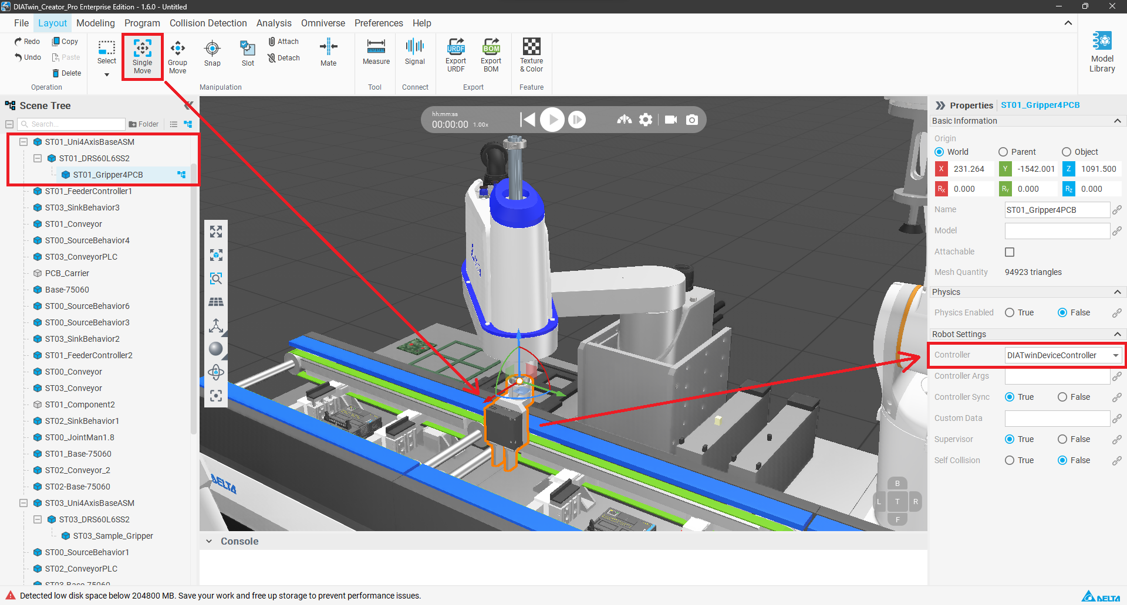Viewport: 1127px width, 605px height.
Task: Collapse the Physics section
Action: pos(1117,292)
